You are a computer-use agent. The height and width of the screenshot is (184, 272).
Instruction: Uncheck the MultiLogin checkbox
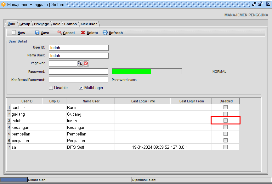[x=81, y=88]
